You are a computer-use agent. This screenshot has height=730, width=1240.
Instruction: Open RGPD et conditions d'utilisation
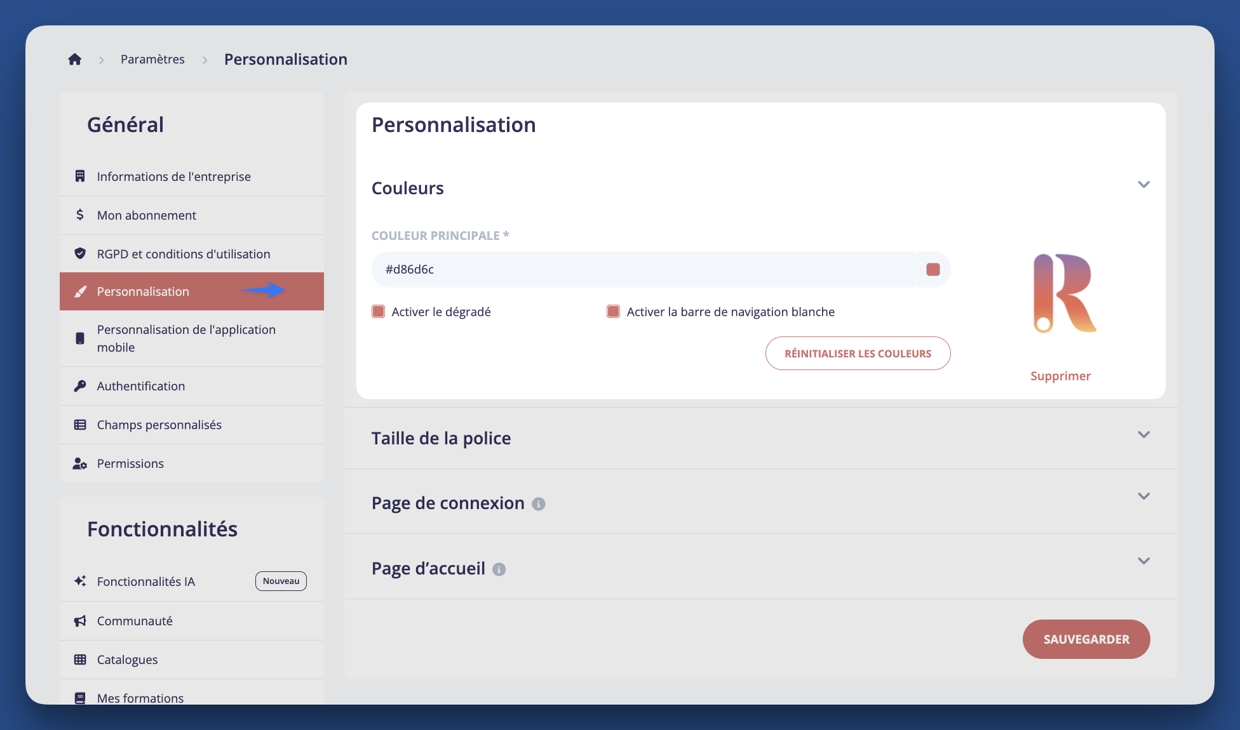pyautogui.click(x=192, y=254)
